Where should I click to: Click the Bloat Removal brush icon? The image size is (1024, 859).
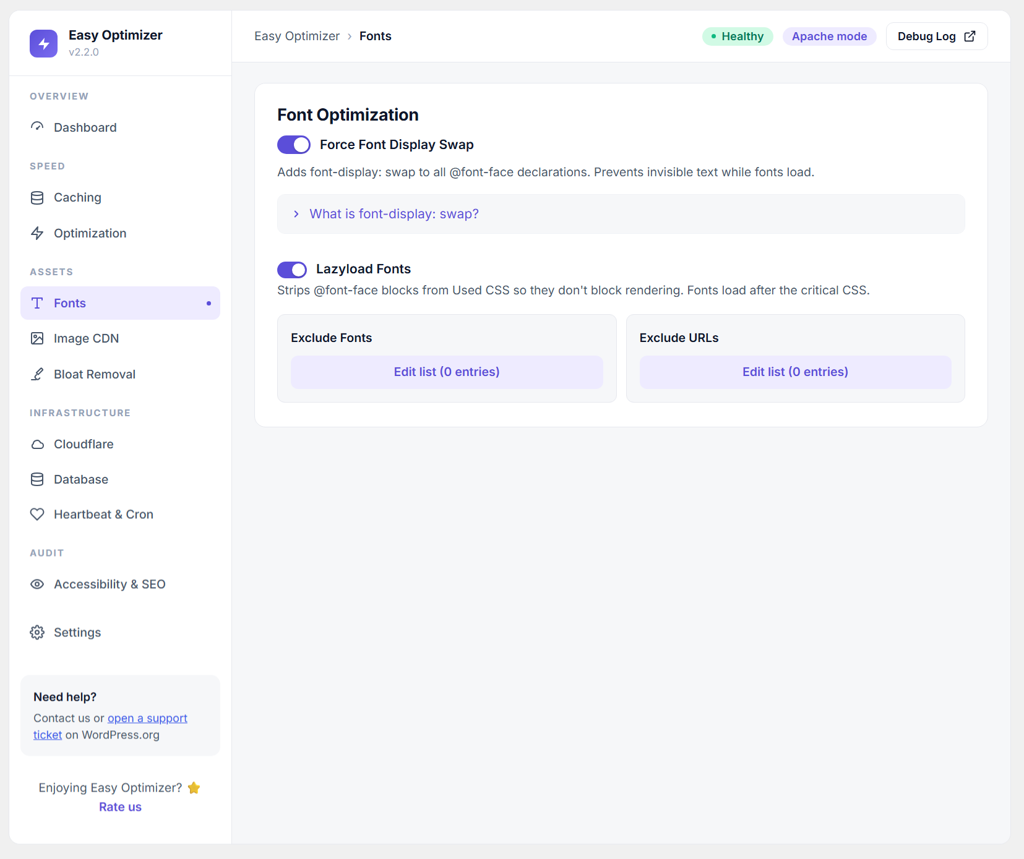pyautogui.click(x=37, y=374)
